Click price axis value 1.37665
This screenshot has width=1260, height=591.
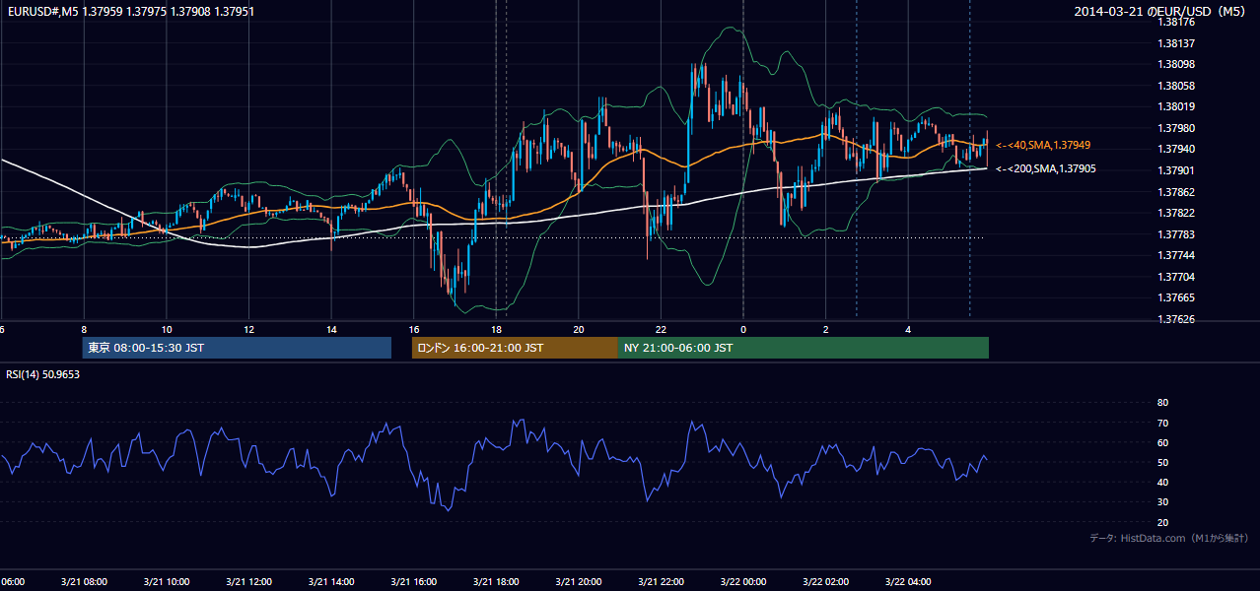pyautogui.click(x=1175, y=297)
